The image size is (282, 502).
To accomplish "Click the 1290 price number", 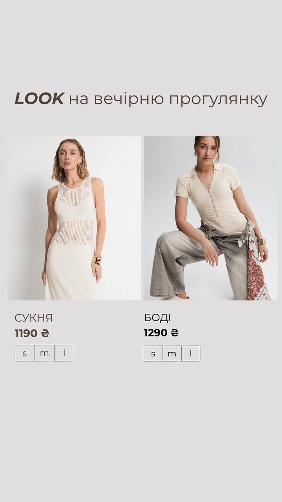I will [155, 333].
